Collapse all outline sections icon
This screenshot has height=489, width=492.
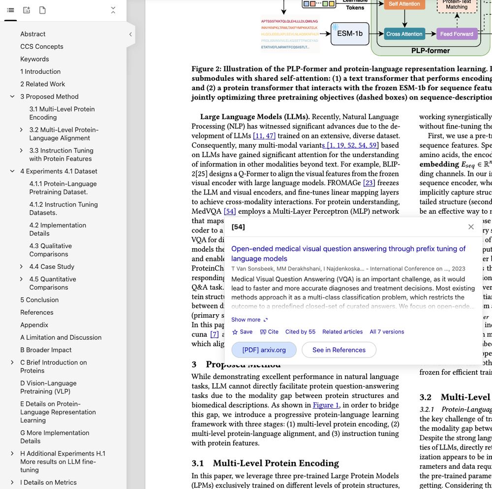113,10
